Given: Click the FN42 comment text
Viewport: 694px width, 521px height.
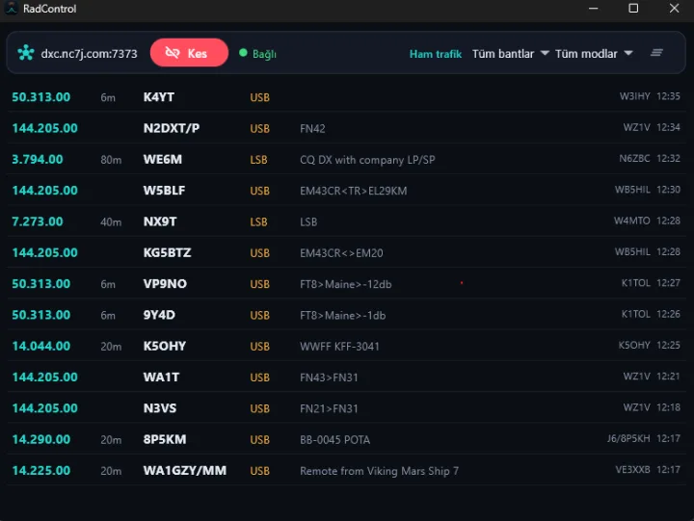Looking at the screenshot, I should 312,129.
